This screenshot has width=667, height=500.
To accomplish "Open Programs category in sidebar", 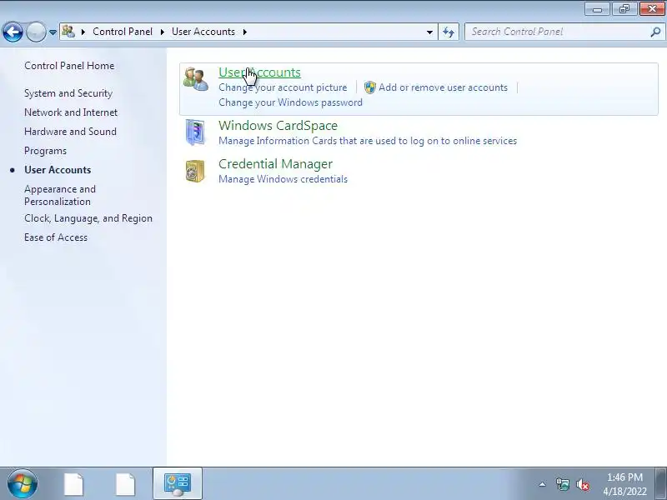I will tap(46, 151).
